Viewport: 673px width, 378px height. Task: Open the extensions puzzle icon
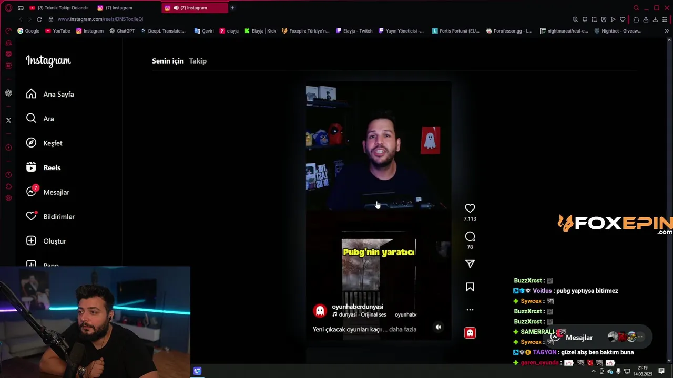(x=636, y=19)
